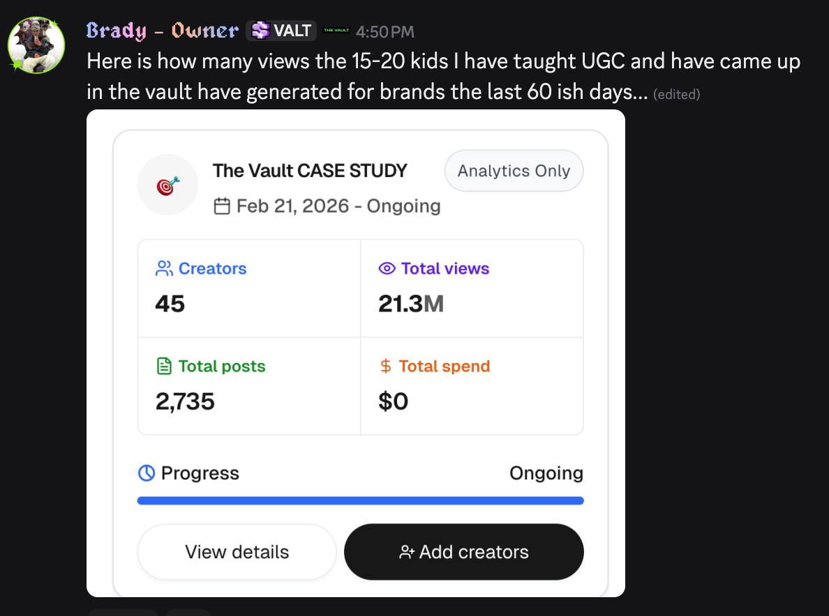The height and width of the screenshot is (616, 829).
Task: Click the Analytics Only badge
Action: click(514, 171)
